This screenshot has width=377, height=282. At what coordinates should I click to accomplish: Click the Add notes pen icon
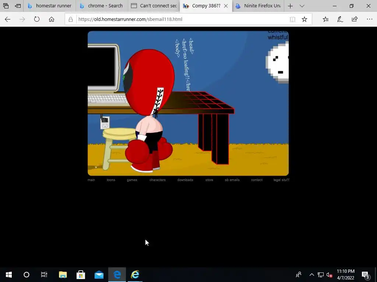tap(340, 19)
